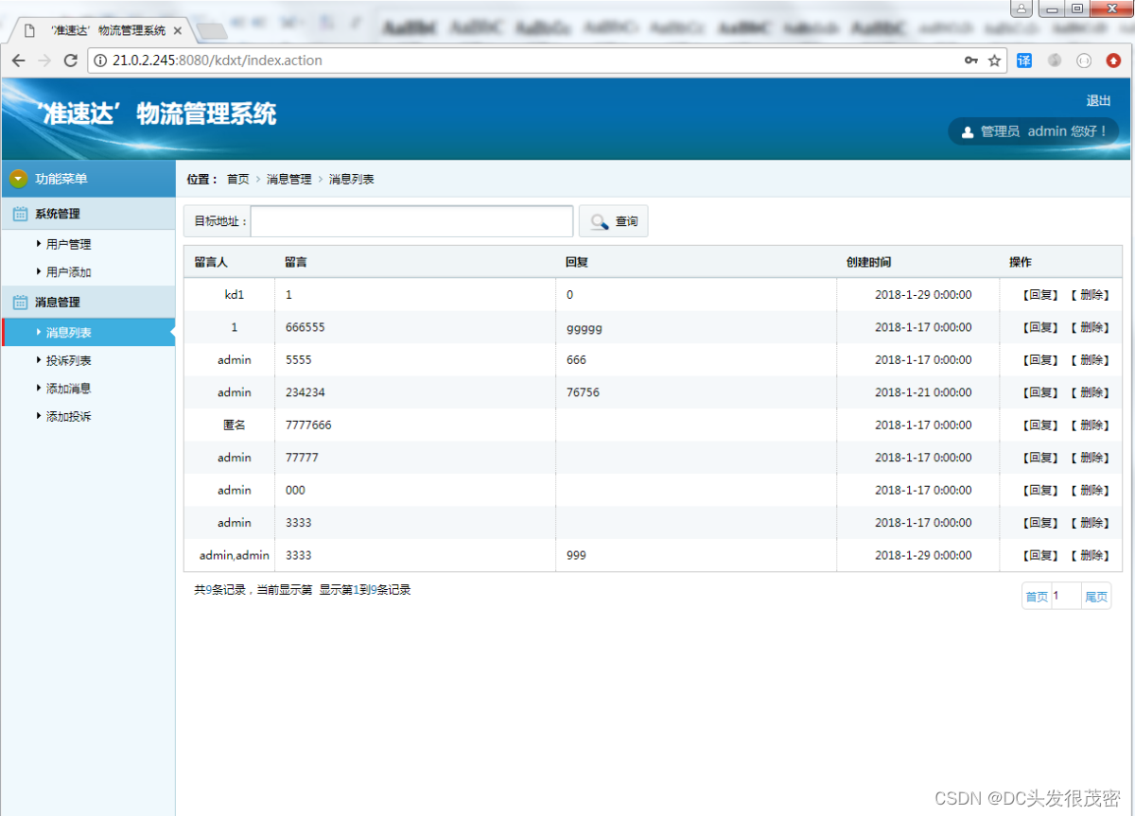This screenshot has height=816, width=1135.
Task: Open 添加投诉 in sidebar
Action: coord(68,416)
